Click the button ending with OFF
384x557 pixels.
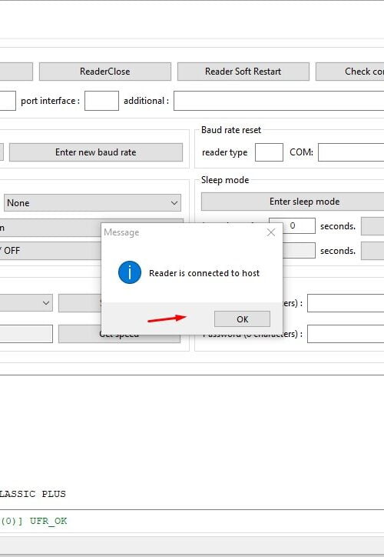pos(51,251)
